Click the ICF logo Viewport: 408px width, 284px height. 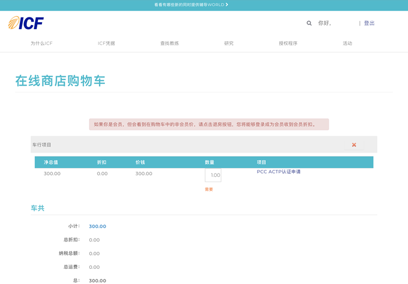click(26, 23)
